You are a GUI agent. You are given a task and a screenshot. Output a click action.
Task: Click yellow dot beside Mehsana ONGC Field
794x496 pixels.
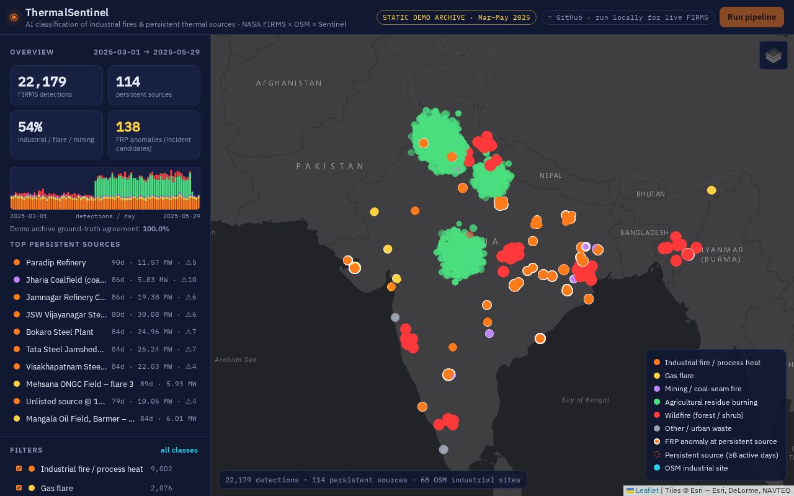pos(17,384)
